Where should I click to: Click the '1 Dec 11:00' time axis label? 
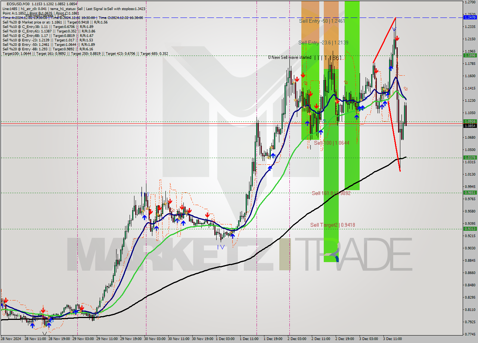pyautogui.click(x=249, y=339)
